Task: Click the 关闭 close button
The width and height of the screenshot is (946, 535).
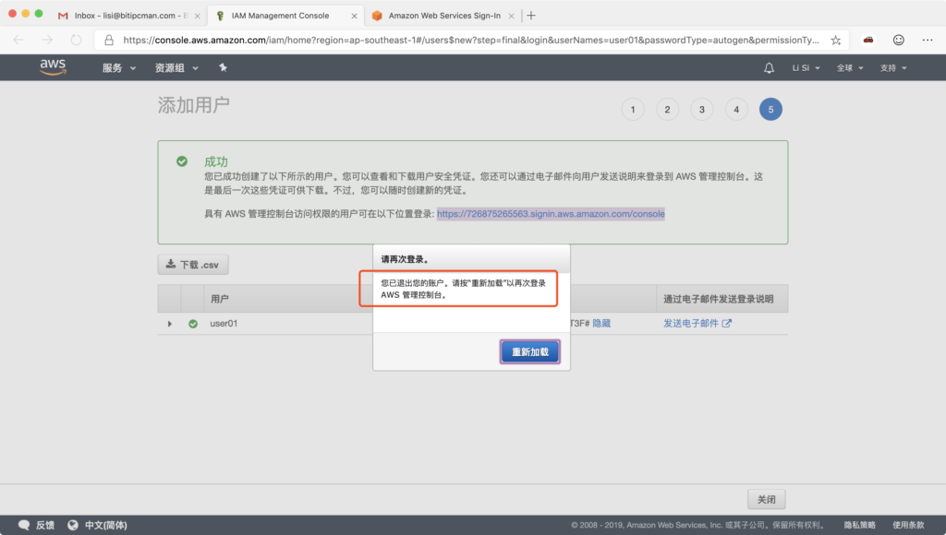Action: (x=766, y=499)
